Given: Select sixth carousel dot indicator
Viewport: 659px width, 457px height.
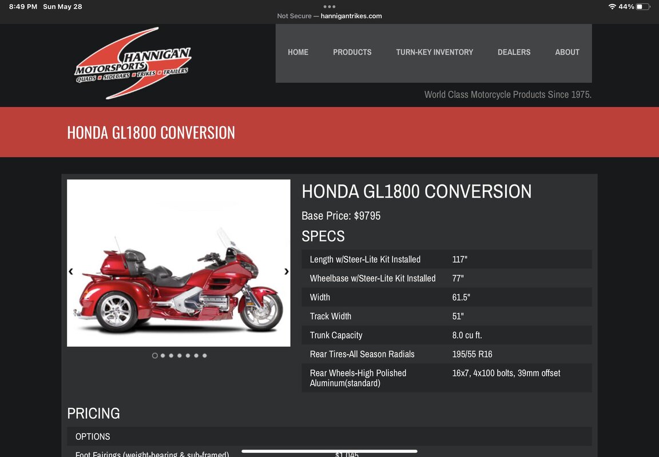Looking at the screenshot, I should 196,355.
